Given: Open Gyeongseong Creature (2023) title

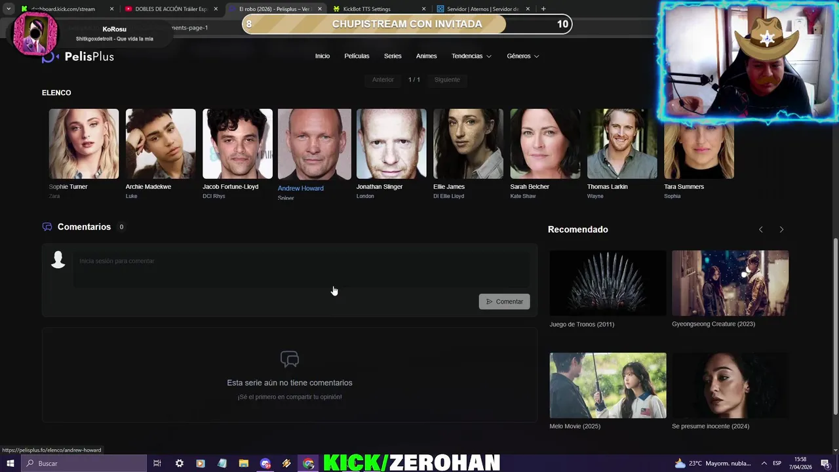Looking at the screenshot, I should (713, 324).
